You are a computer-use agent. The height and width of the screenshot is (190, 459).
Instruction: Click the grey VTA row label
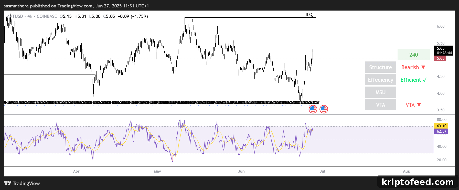click(380, 105)
